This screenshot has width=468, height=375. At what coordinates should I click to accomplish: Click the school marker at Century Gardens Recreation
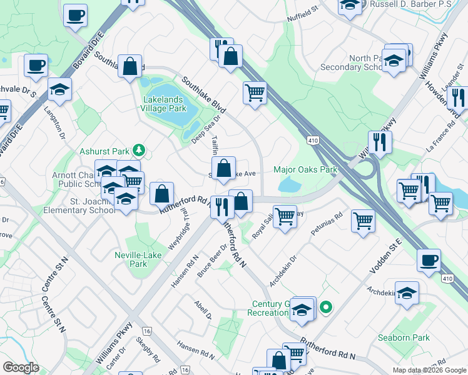point(302,310)
